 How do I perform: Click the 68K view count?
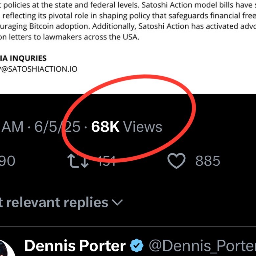pyautogui.click(x=105, y=127)
